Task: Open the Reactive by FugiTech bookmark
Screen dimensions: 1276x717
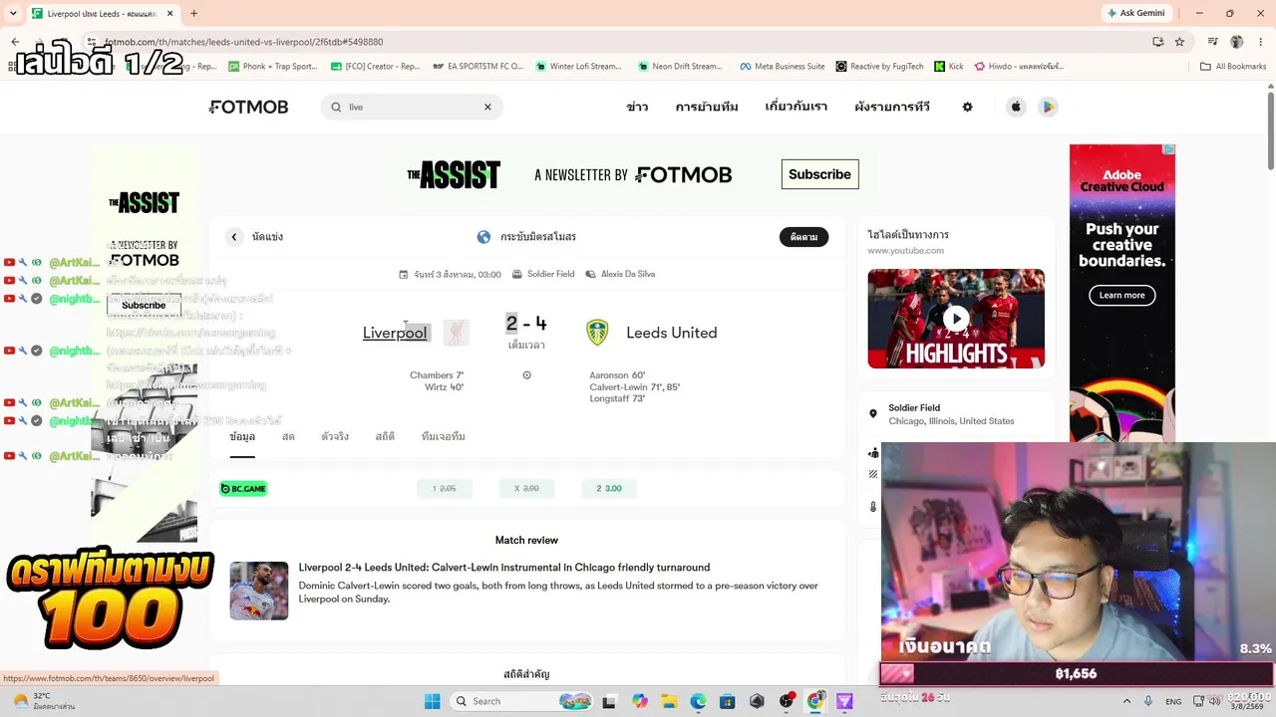Action: tap(879, 67)
